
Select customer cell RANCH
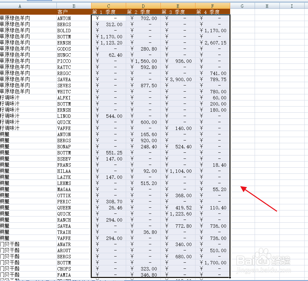coord(74,220)
